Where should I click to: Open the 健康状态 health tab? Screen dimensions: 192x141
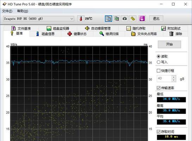(77, 34)
